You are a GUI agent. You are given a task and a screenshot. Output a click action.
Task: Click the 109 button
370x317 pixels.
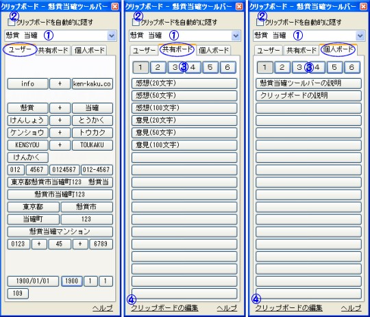(18, 294)
